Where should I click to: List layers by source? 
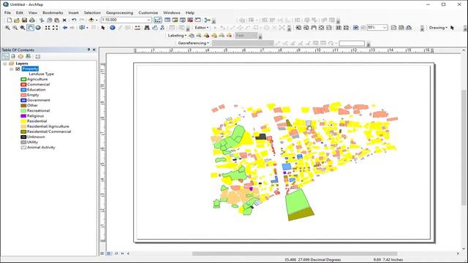point(13,56)
